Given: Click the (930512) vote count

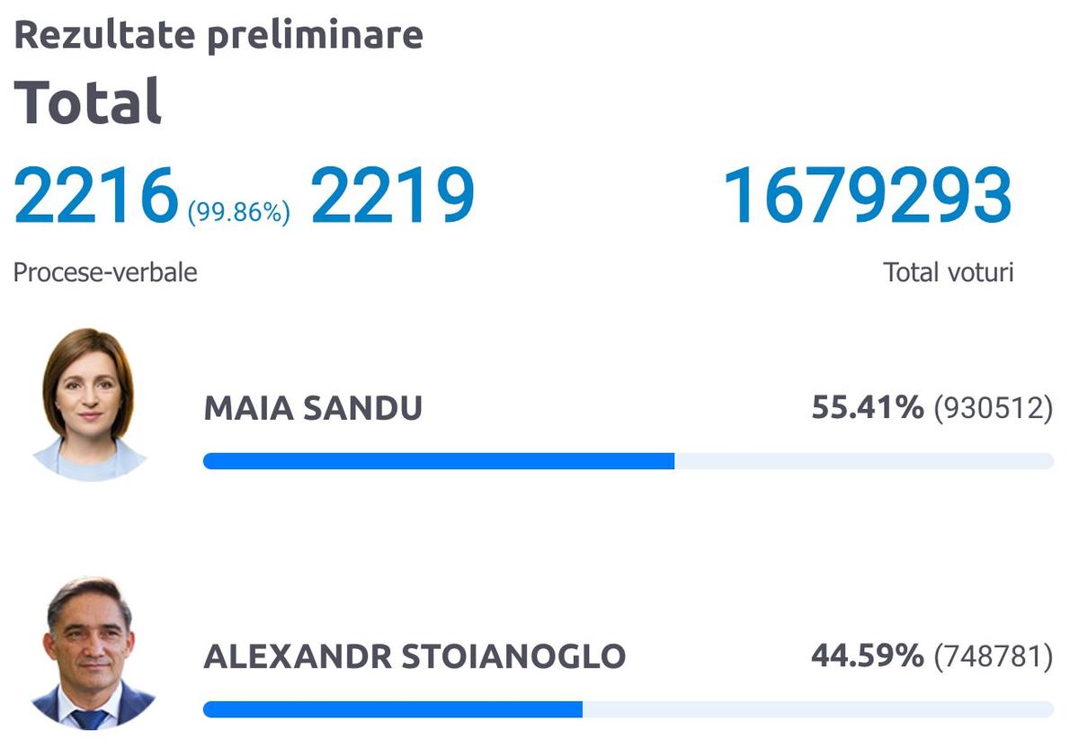Looking at the screenshot, I should pyautogui.click(x=993, y=409).
